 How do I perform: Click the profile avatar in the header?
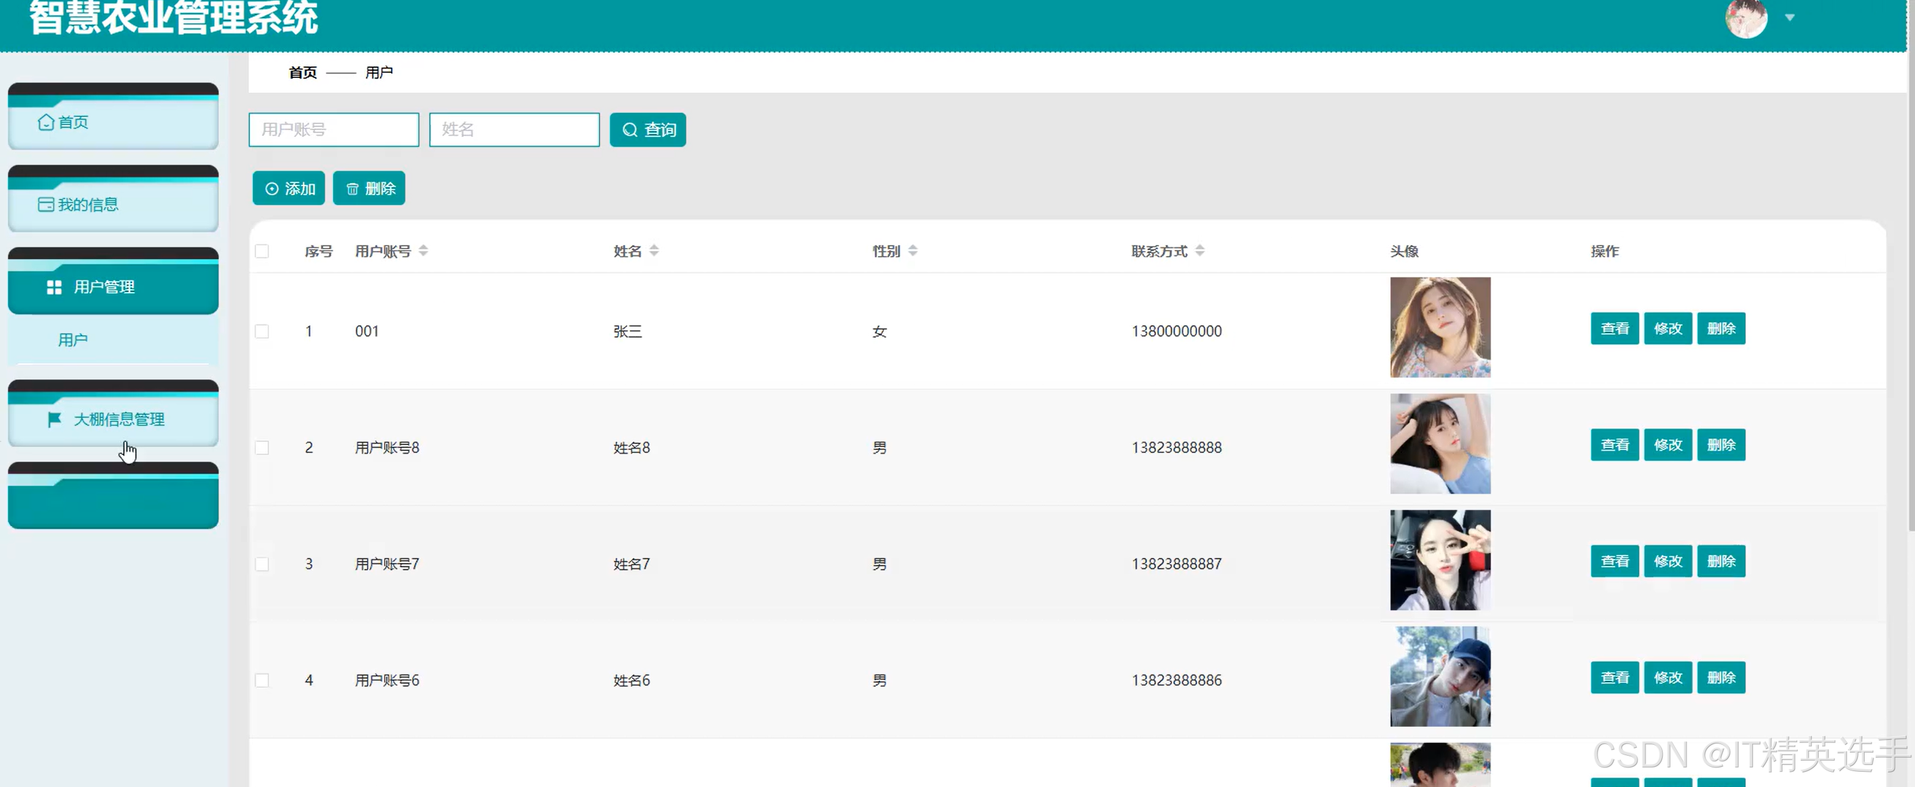click(x=1746, y=18)
